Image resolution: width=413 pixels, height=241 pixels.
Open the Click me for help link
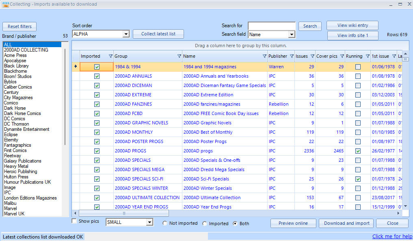click(x=392, y=237)
